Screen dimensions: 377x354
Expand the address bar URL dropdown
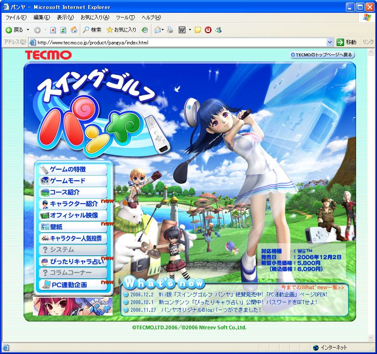tap(330, 42)
